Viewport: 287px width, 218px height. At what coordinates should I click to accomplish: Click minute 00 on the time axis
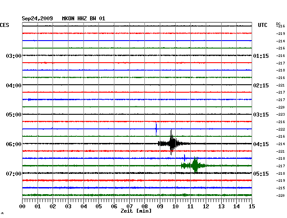tap(23, 206)
